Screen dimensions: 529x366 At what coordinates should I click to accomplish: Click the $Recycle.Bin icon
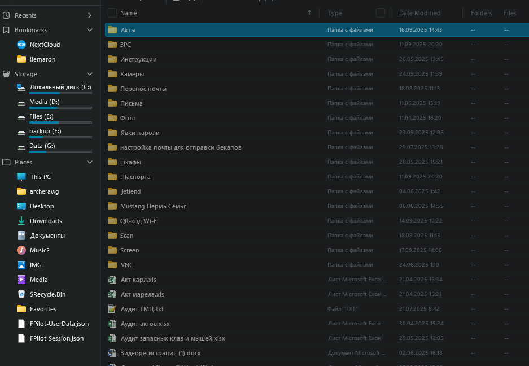(x=21, y=294)
